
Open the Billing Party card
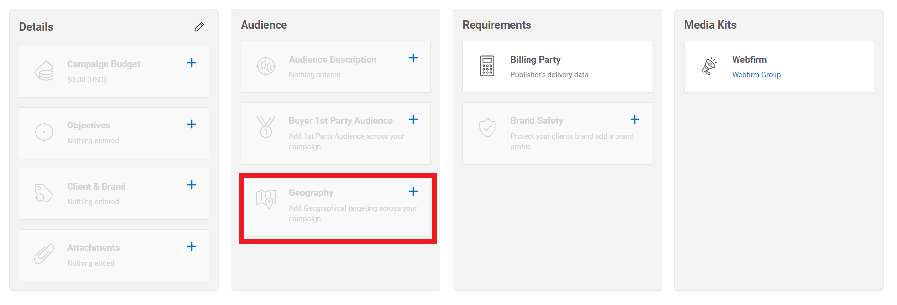click(557, 67)
